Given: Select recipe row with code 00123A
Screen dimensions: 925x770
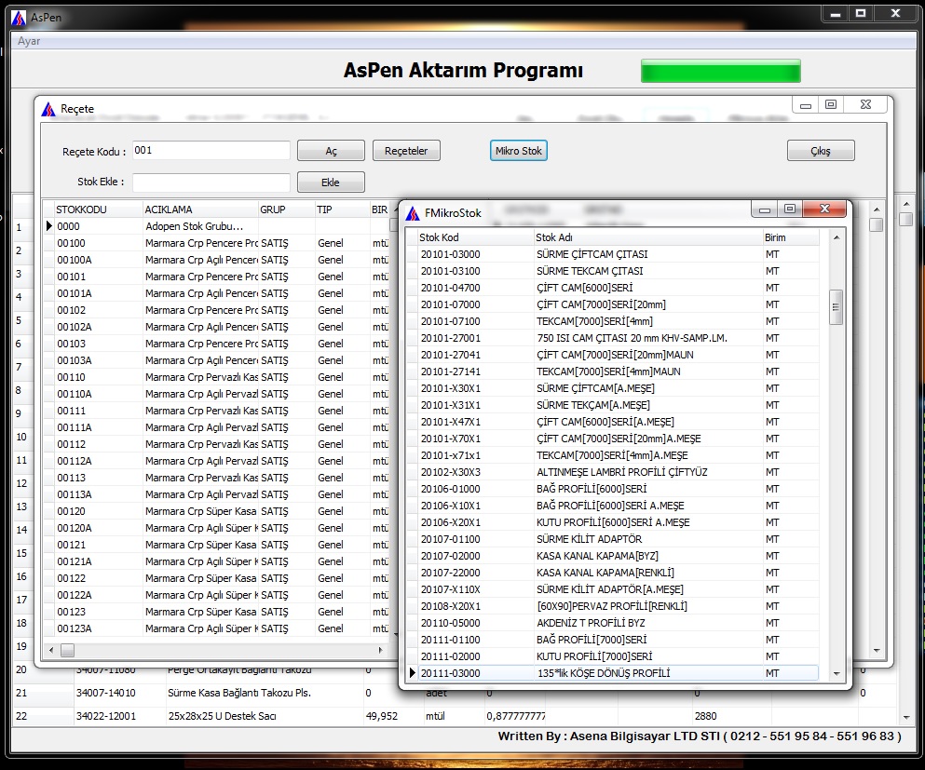Looking at the screenshot, I should tap(217, 628).
